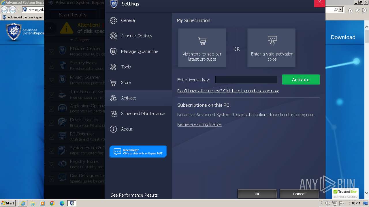This screenshot has width=369, height=207.
Task: Click the Registry Issues icon
Action: pyautogui.click(x=62, y=164)
